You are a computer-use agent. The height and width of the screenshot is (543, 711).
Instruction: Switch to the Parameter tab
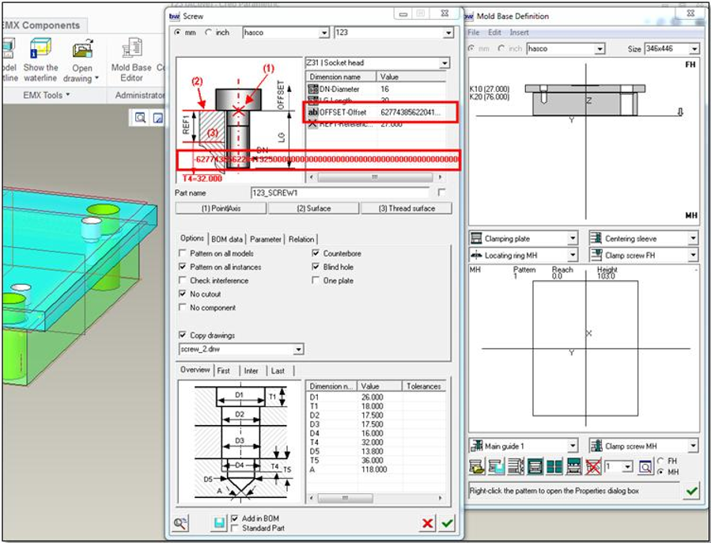[265, 239]
